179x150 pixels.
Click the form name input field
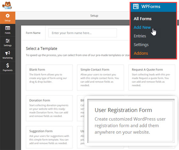tap(82, 33)
